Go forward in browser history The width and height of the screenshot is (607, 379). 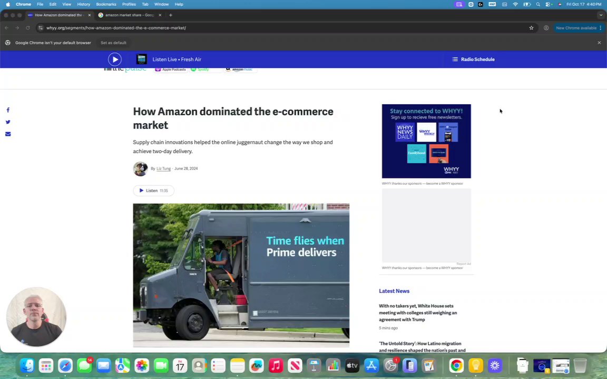coord(17,28)
